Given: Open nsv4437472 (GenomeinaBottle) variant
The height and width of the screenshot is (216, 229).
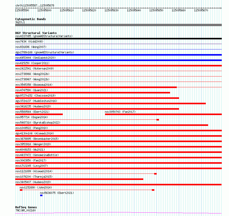Looking at the screenshot, I should point(37,155).
